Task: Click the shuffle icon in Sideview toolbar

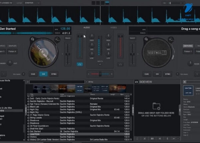Action: click(x=160, y=139)
